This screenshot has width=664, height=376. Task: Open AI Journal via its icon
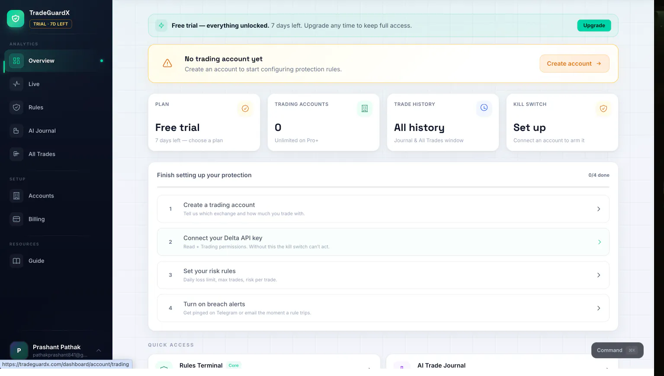[16, 131]
